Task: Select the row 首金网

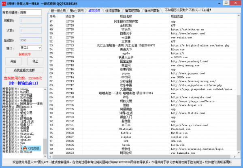Action: [x=143, y=65]
